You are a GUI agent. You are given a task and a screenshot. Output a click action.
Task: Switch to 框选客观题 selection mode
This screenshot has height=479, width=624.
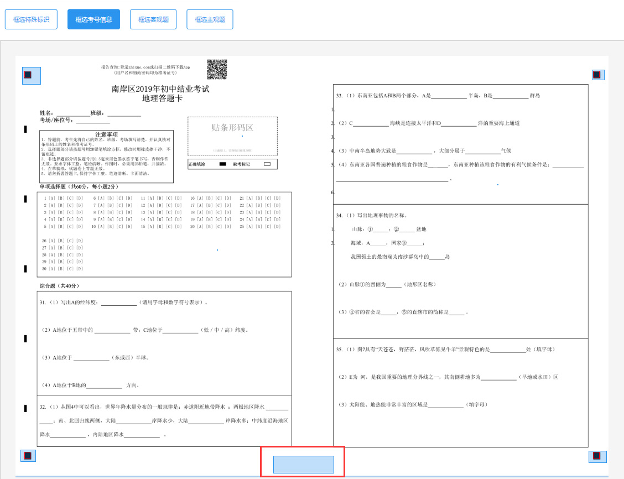(x=153, y=19)
